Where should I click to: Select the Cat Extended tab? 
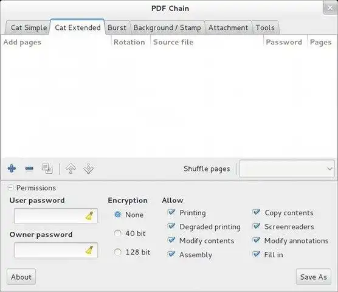tap(78, 27)
